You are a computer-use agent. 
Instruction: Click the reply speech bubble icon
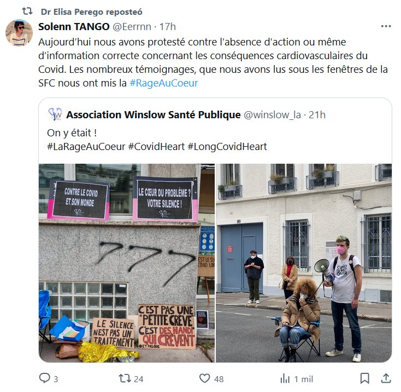coord(44,378)
